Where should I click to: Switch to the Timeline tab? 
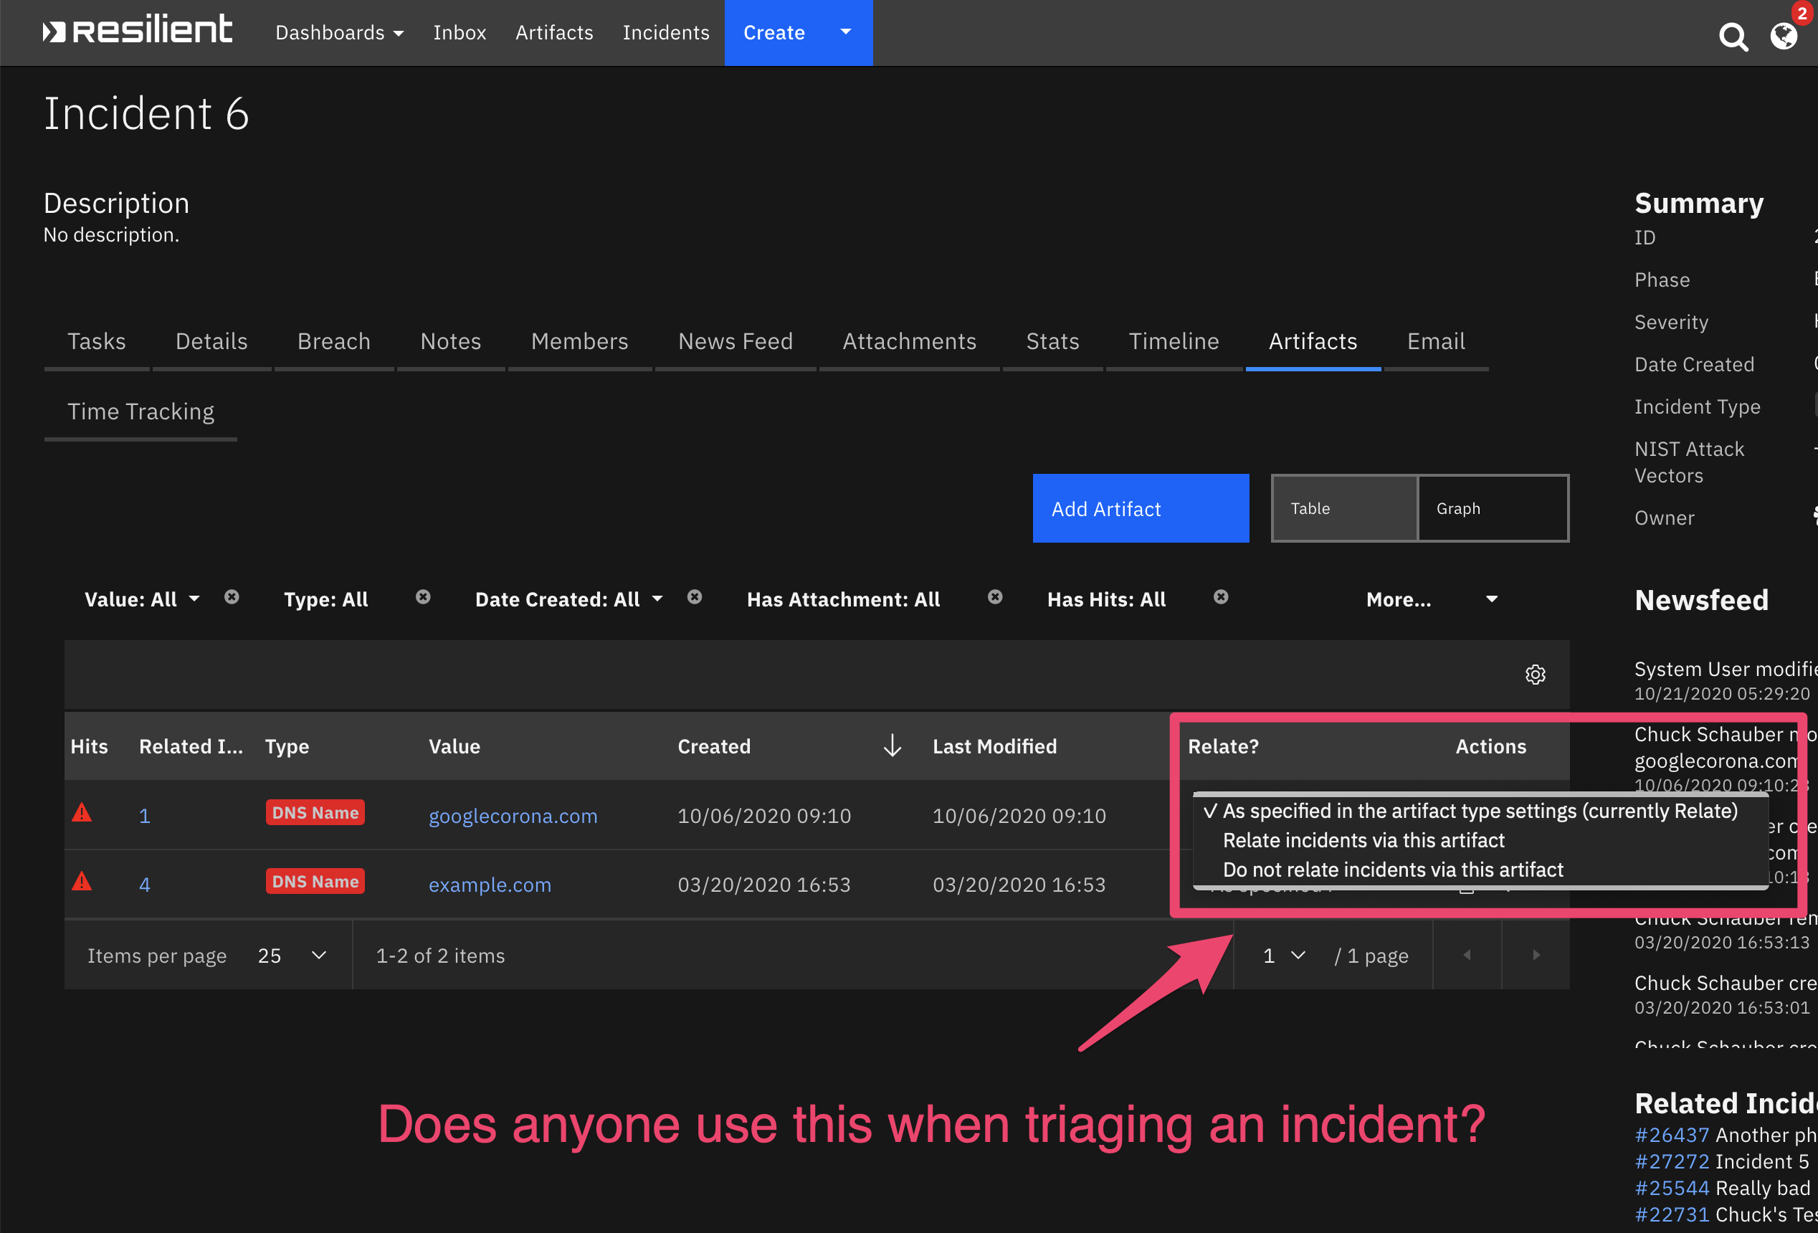pos(1174,341)
